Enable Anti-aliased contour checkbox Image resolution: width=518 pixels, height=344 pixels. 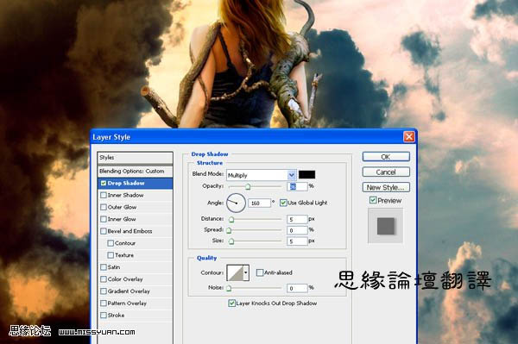pyautogui.click(x=260, y=272)
